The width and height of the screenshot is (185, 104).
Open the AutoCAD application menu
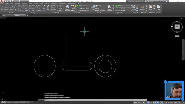(x=2, y=2)
